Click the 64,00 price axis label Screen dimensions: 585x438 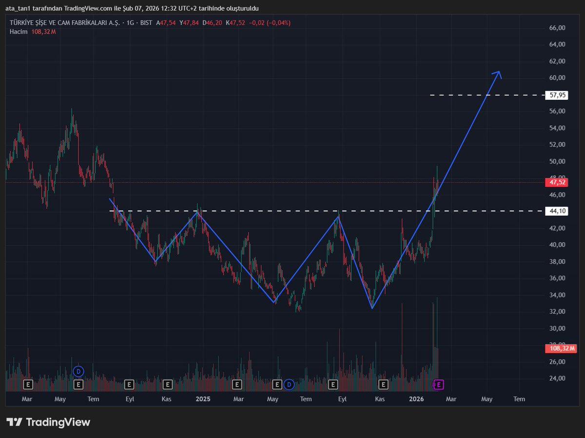click(557, 44)
